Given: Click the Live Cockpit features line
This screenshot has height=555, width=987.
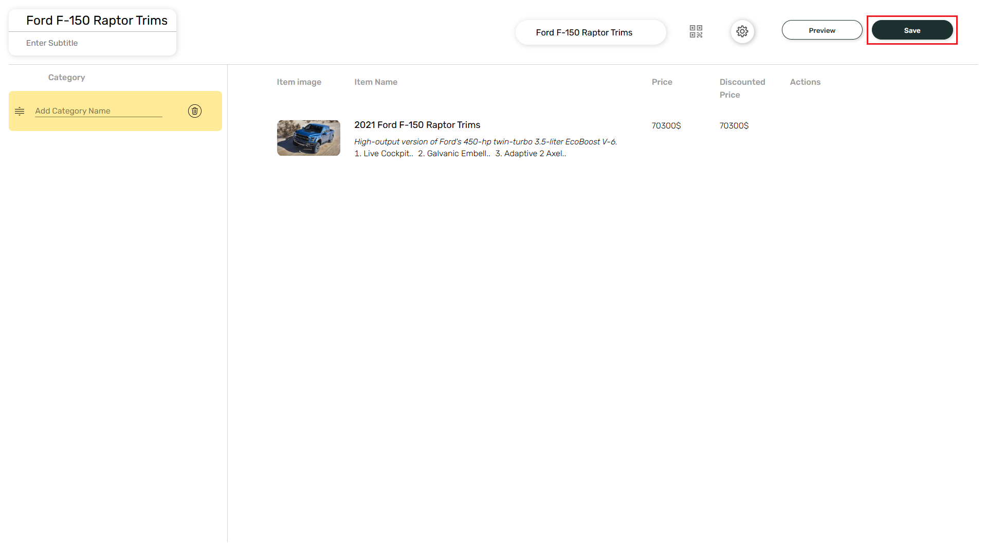Looking at the screenshot, I should coord(460,154).
